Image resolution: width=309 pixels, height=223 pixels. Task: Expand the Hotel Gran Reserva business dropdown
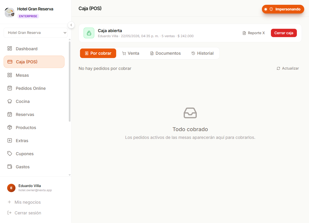[36, 33]
